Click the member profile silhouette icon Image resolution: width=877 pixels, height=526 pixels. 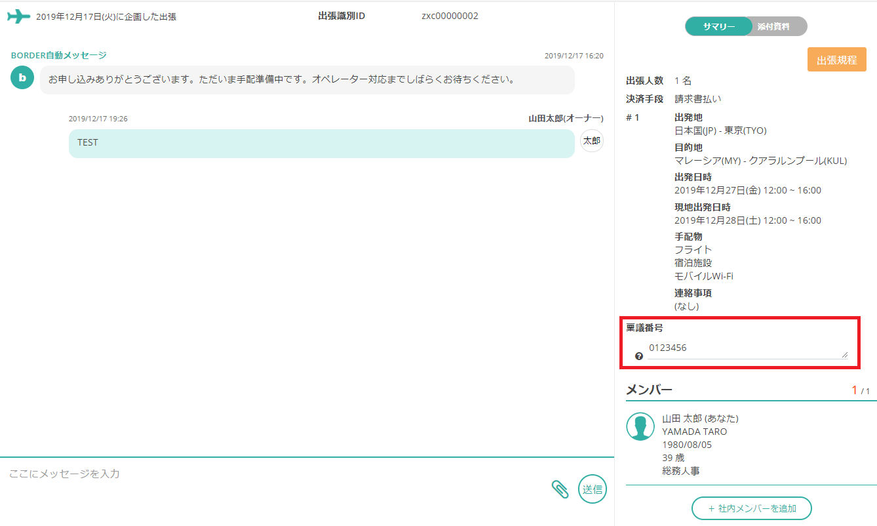click(640, 426)
